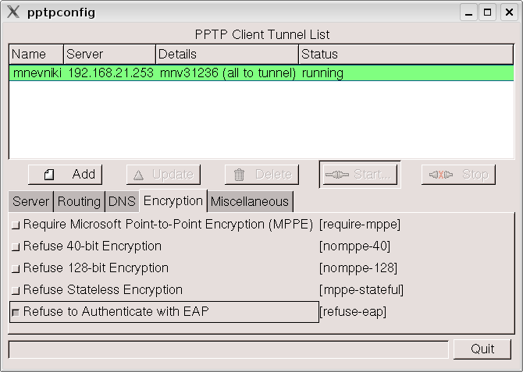This screenshot has width=523, height=372.
Task: Enable Require Microsoft Point-to-Point Encryption checkbox
Action: click(x=16, y=225)
